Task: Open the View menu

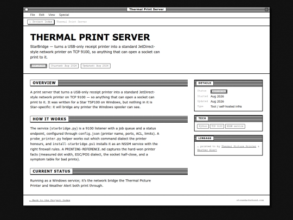Action: 52,15
